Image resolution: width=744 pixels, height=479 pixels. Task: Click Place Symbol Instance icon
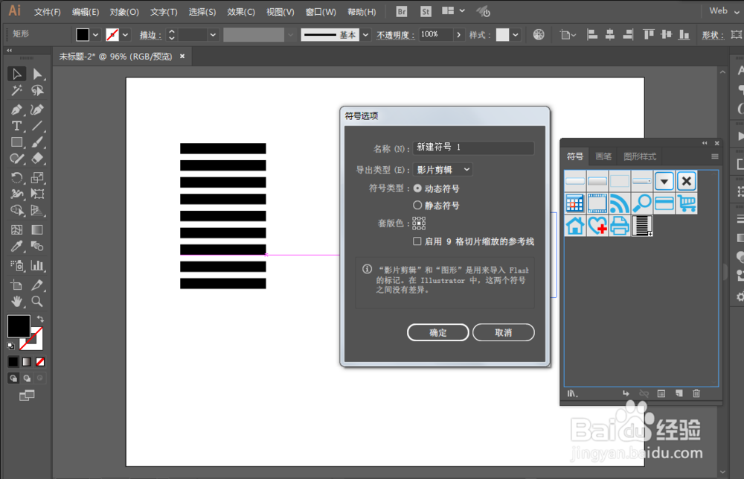[626, 393]
